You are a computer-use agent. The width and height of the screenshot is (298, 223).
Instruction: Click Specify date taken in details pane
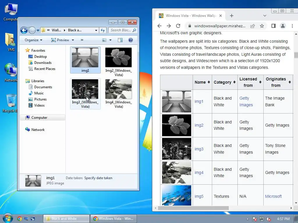(98, 178)
